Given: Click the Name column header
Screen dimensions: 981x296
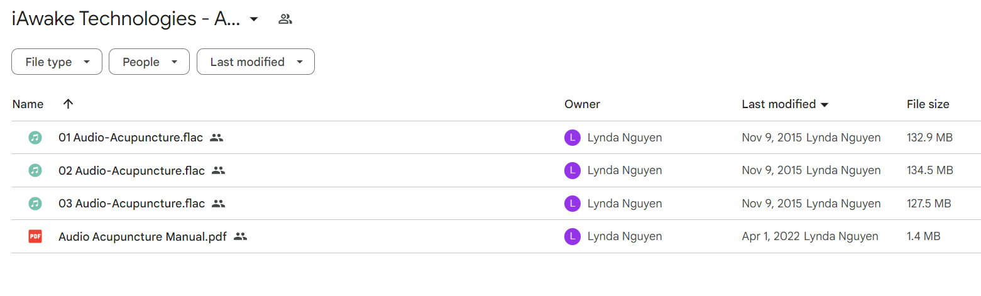Looking at the screenshot, I should 28,104.
